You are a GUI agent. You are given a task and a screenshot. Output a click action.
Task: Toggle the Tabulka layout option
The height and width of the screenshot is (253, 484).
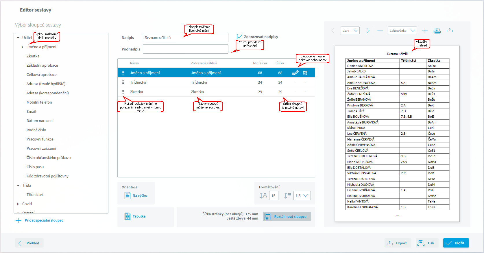(135, 216)
